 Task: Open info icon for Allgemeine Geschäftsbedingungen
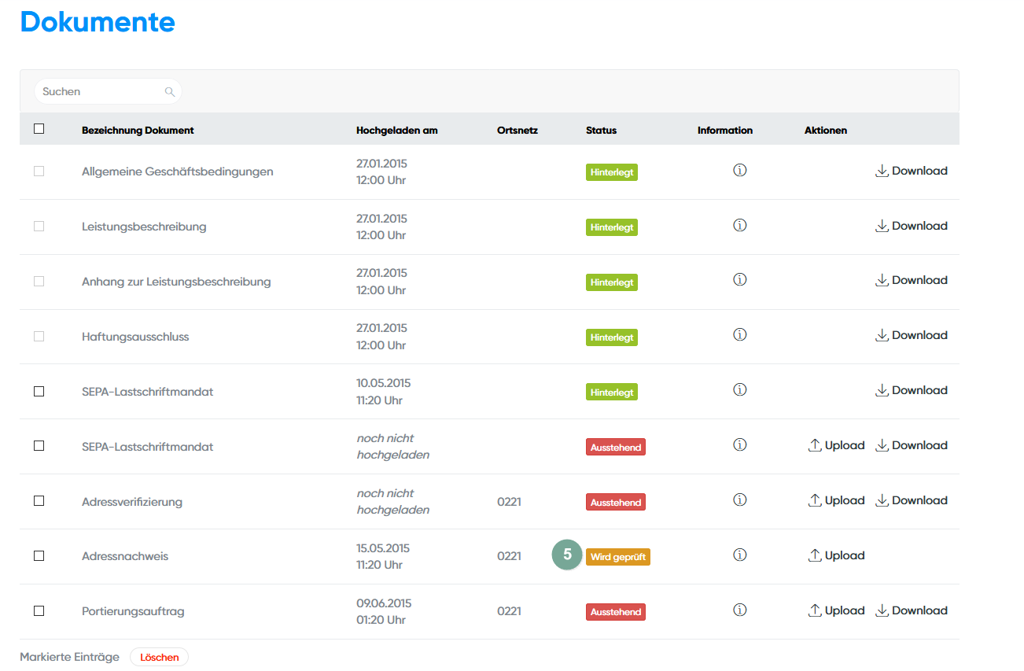point(739,171)
